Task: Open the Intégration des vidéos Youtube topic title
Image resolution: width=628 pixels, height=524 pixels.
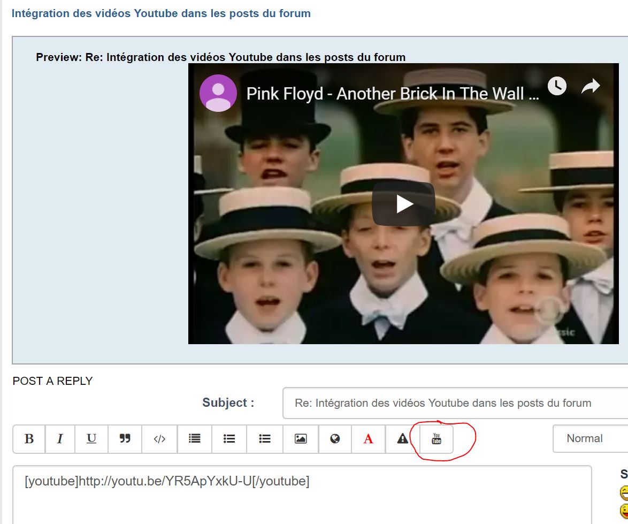Action: click(161, 13)
